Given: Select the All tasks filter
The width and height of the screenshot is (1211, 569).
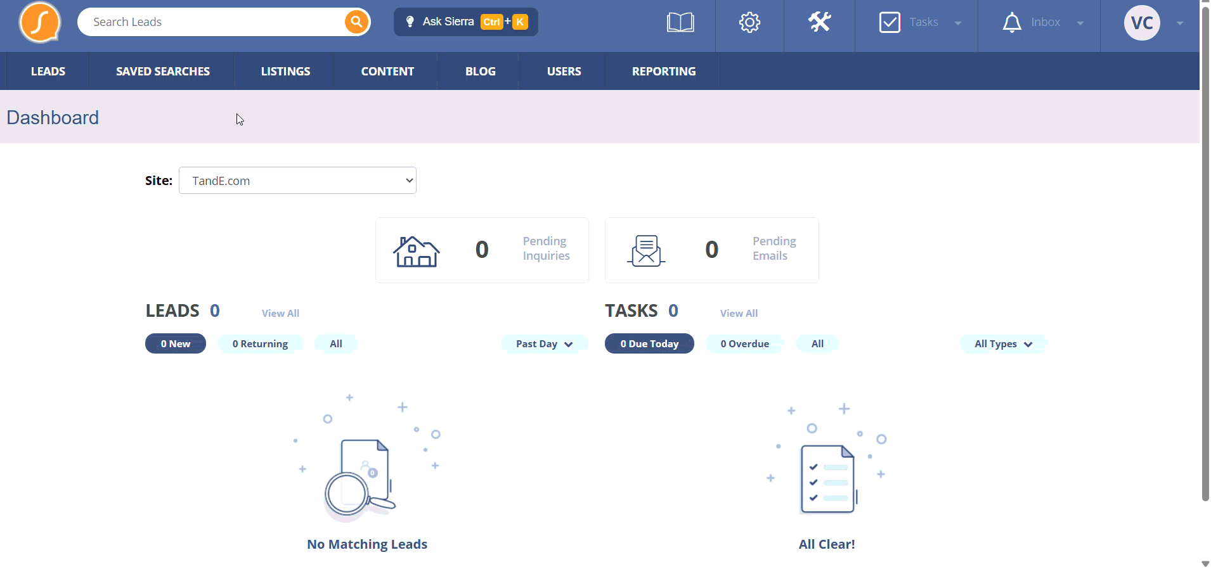Looking at the screenshot, I should [818, 344].
